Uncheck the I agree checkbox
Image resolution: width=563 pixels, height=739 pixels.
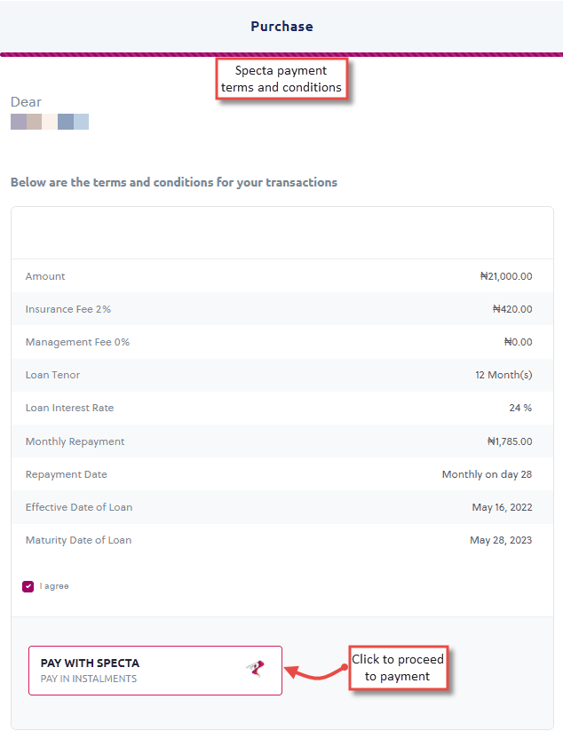28,586
